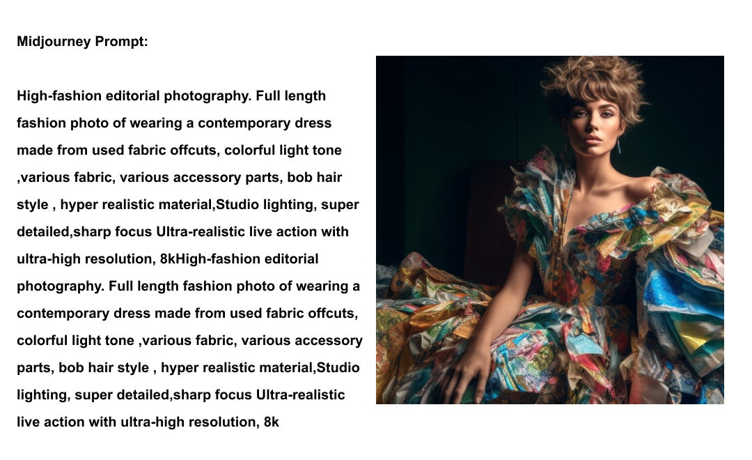Click 'contemporary' at the start of a line

tap(63, 314)
